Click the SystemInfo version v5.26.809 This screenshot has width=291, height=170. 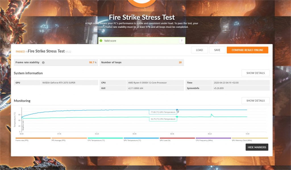click(x=219, y=88)
